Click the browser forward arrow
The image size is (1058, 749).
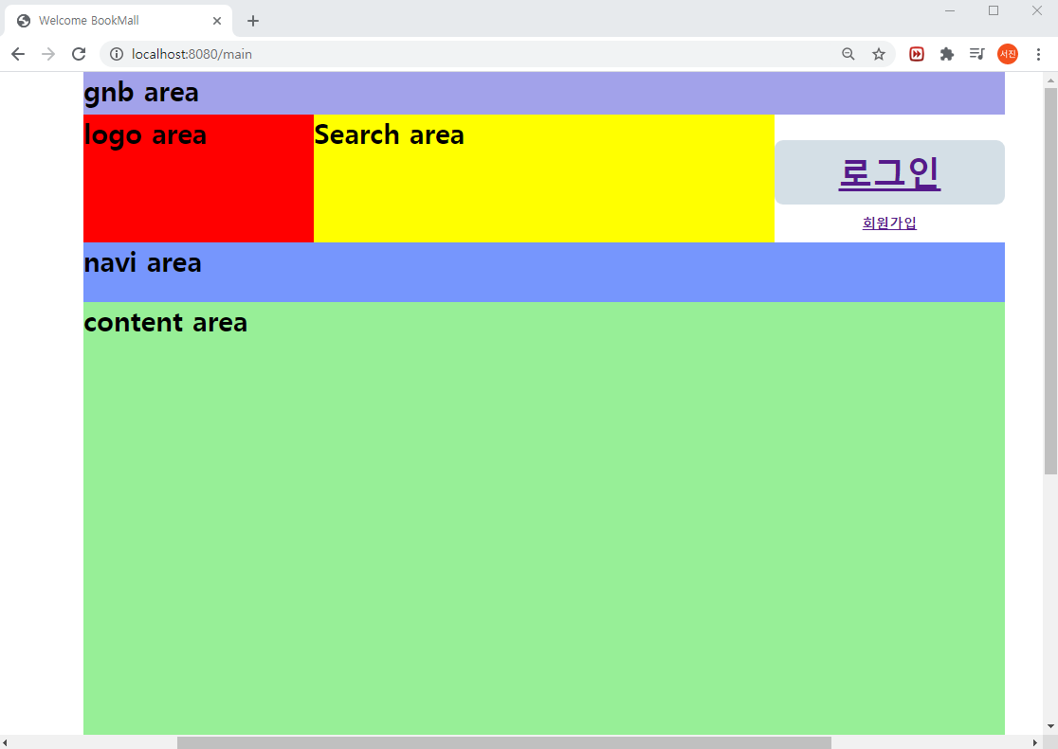(48, 54)
